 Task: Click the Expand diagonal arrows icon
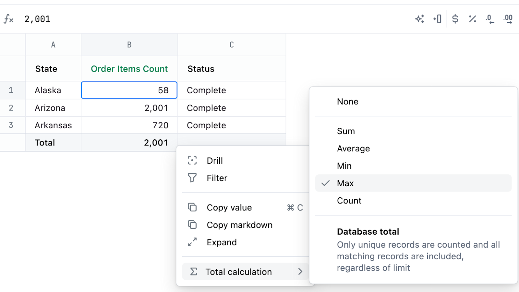click(x=192, y=242)
